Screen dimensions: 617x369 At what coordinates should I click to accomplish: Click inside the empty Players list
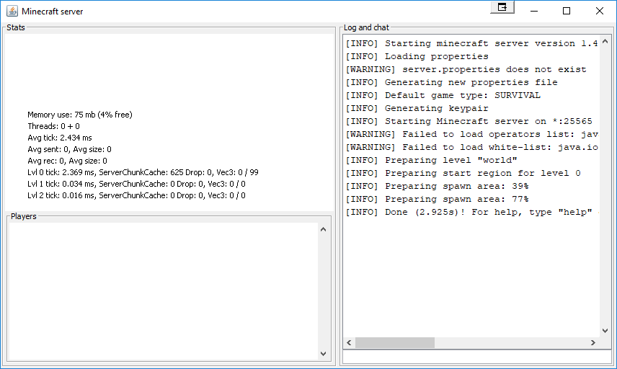[x=163, y=291]
